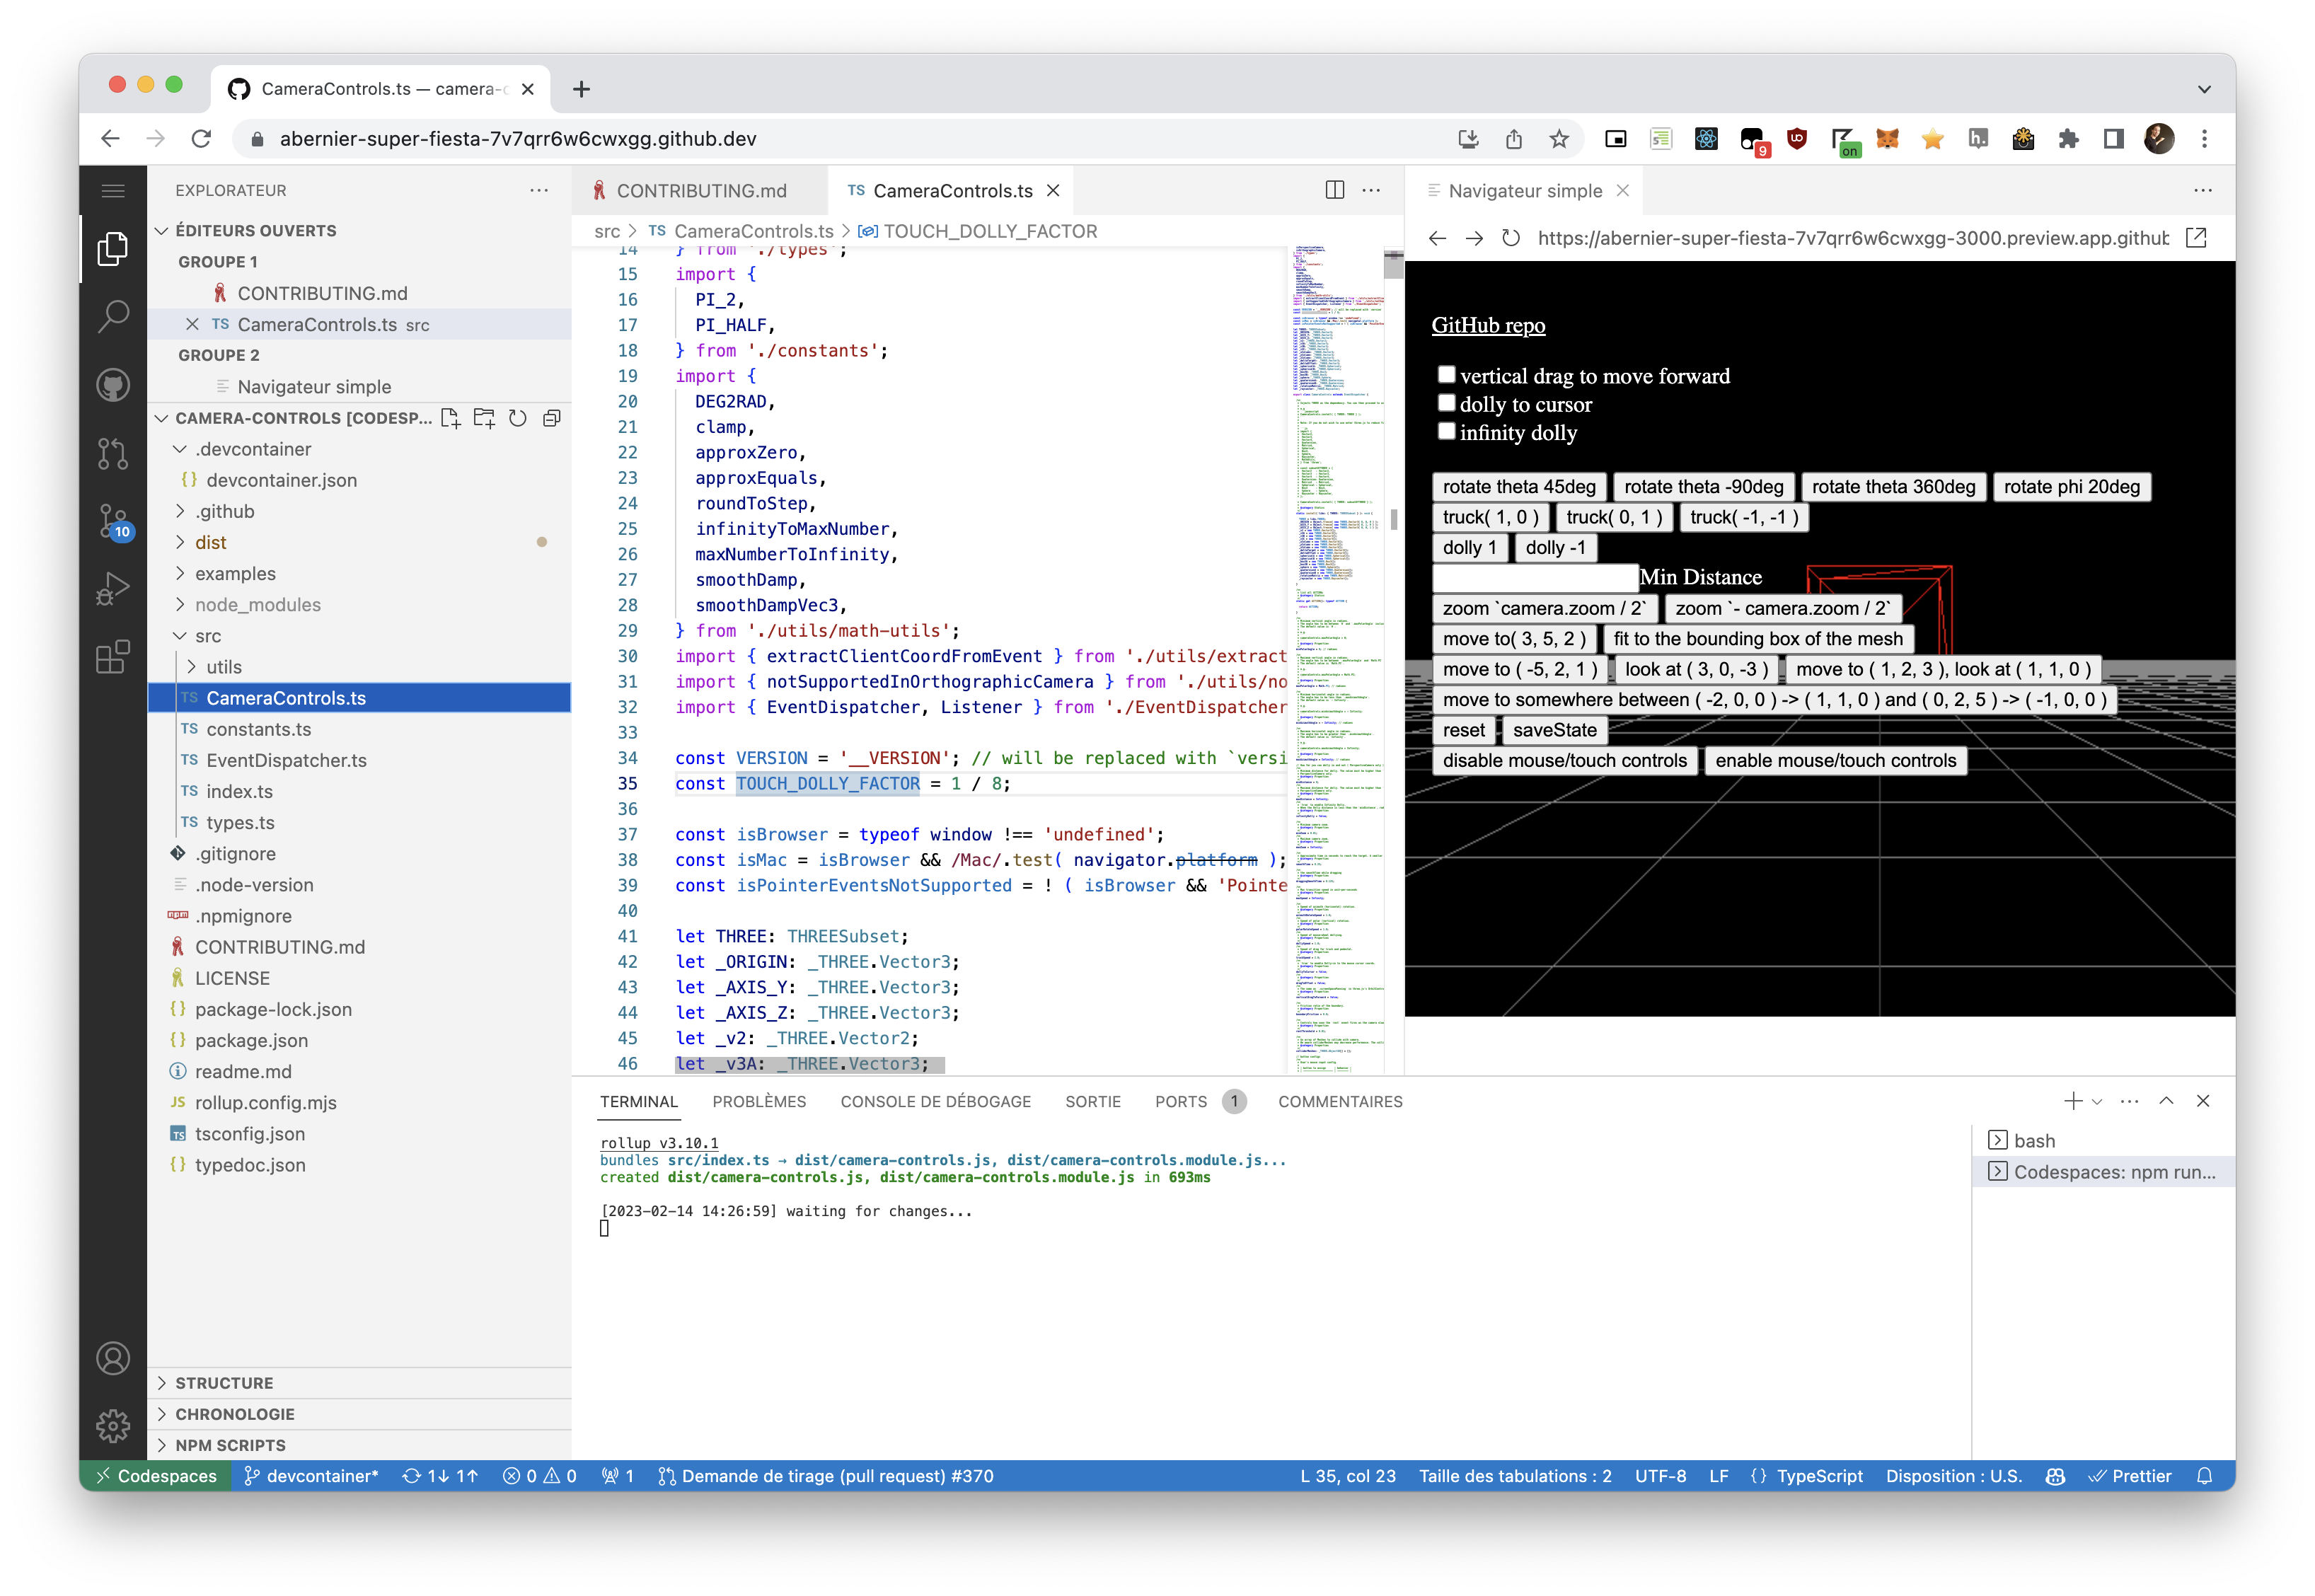Go forward in the simple browser
Viewport: 2315px width, 1596px height.
click(x=1474, y=238)
